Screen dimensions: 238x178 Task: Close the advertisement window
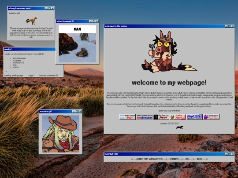[x=97, y=22]
